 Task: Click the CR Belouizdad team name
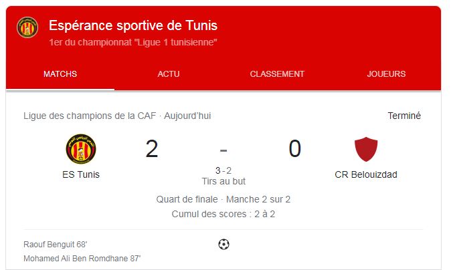(365, 175)
